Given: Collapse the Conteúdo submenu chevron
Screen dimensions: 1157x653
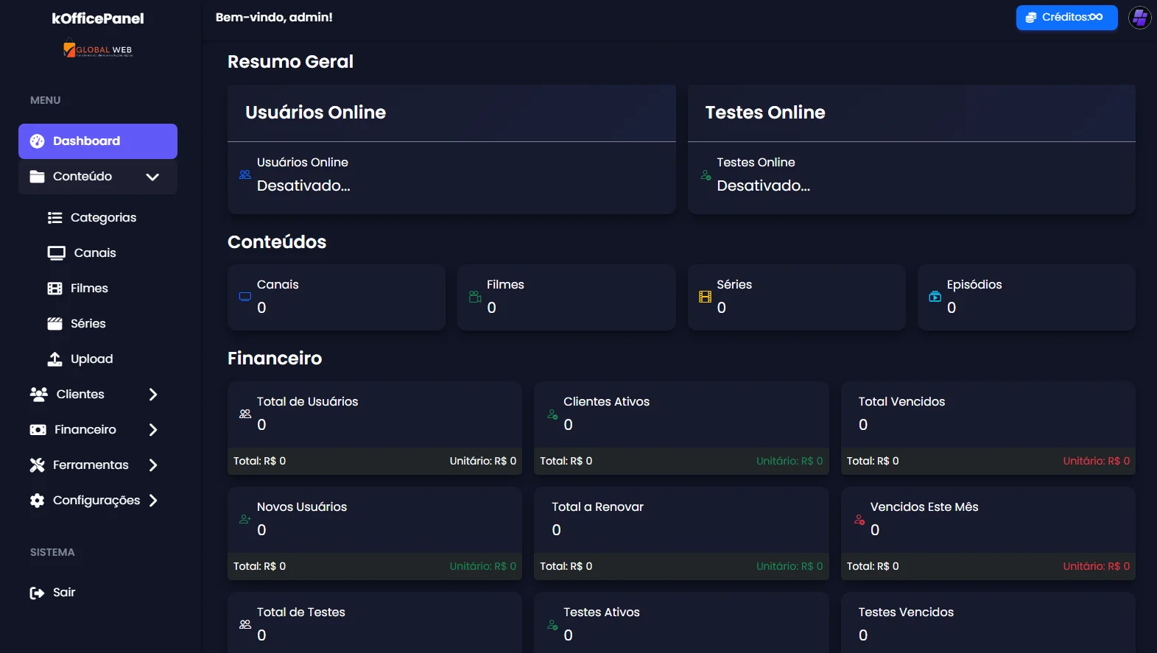Looking at the screenshot, I should coord(152,177).
